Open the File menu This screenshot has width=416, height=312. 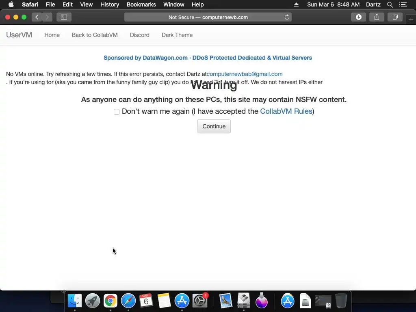point(50,4)
